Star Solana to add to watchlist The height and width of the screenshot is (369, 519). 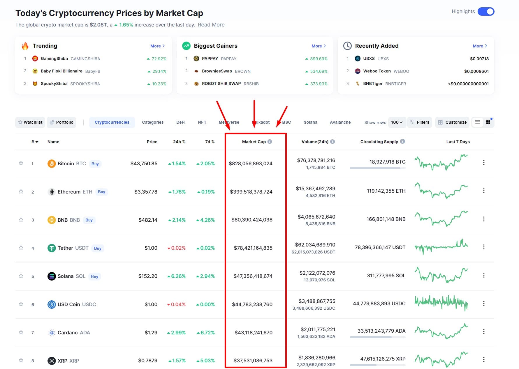(x=21, y=276)
